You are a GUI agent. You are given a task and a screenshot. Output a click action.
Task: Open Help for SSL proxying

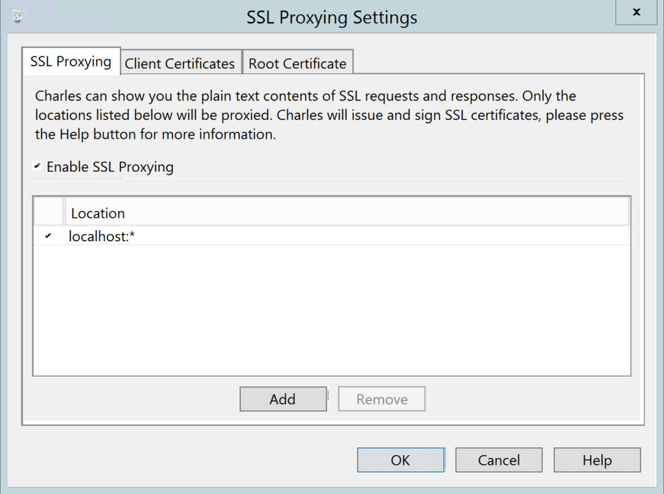(597, 460)
